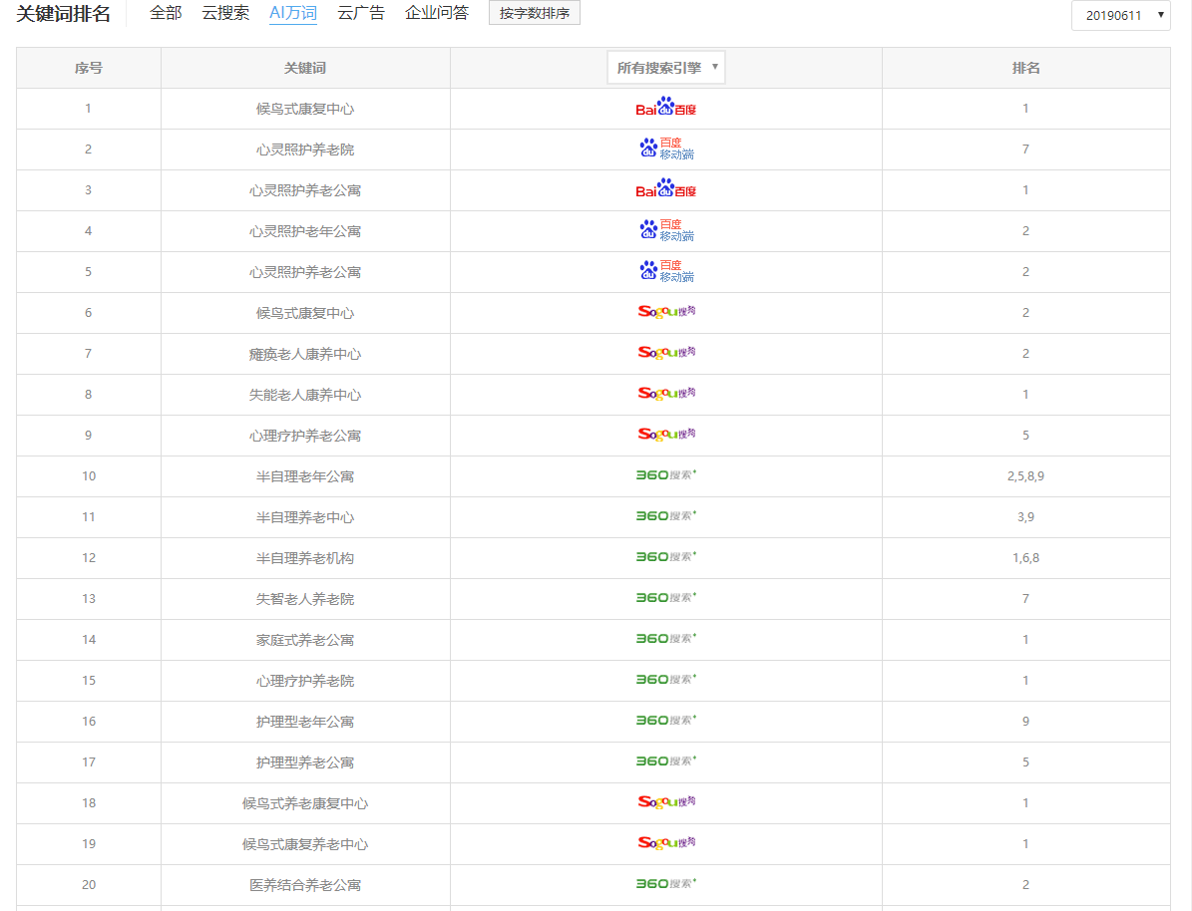
Task: Click the Baidu logo in row 1
Action: 666,107
